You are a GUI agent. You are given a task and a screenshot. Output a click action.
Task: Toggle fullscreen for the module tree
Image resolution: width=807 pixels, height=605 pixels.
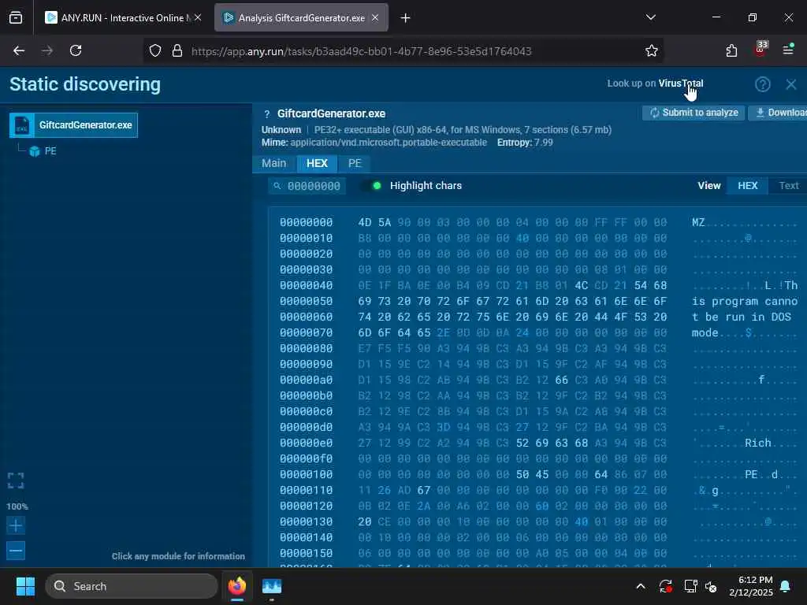(16, 481)
